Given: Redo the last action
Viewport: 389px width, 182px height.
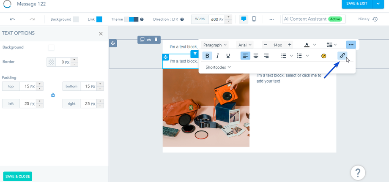Looking at the screenshot, I should [32, 19].
